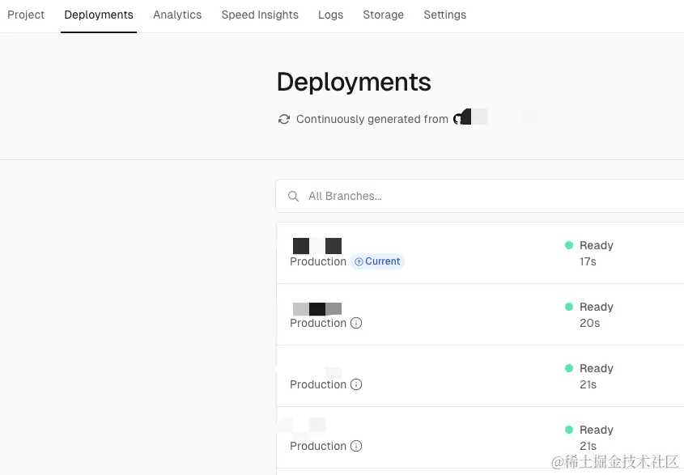Image resolution: width=684 pixels, height=475 pixels.
Task: Open the Speed Insights tab
Action: click(x=260, y=15)
